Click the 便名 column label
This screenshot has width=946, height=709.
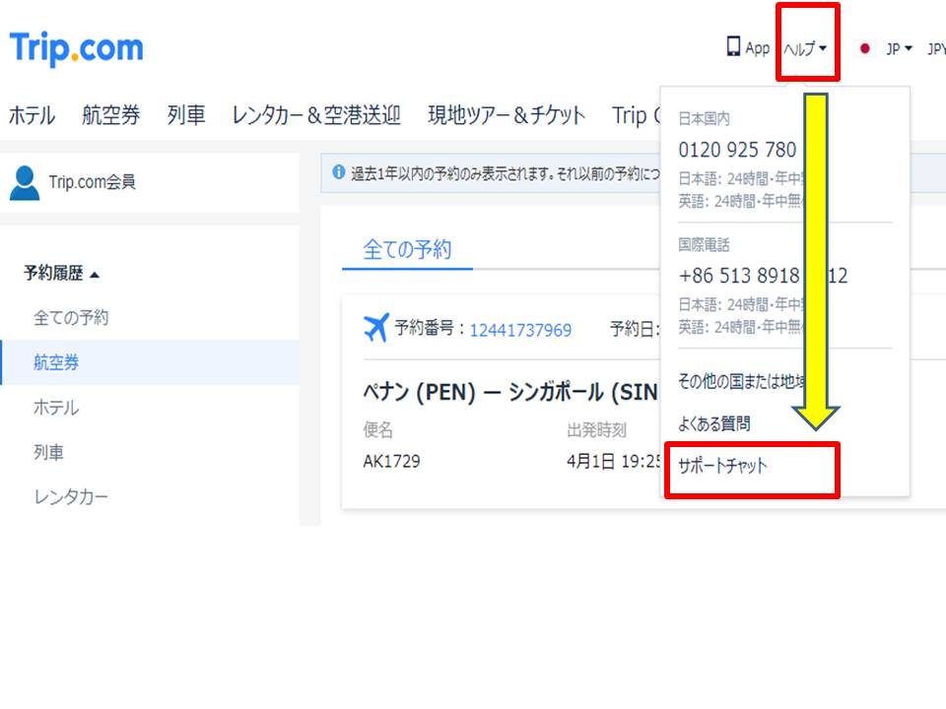pyautogui.click(x=377, y=429)
